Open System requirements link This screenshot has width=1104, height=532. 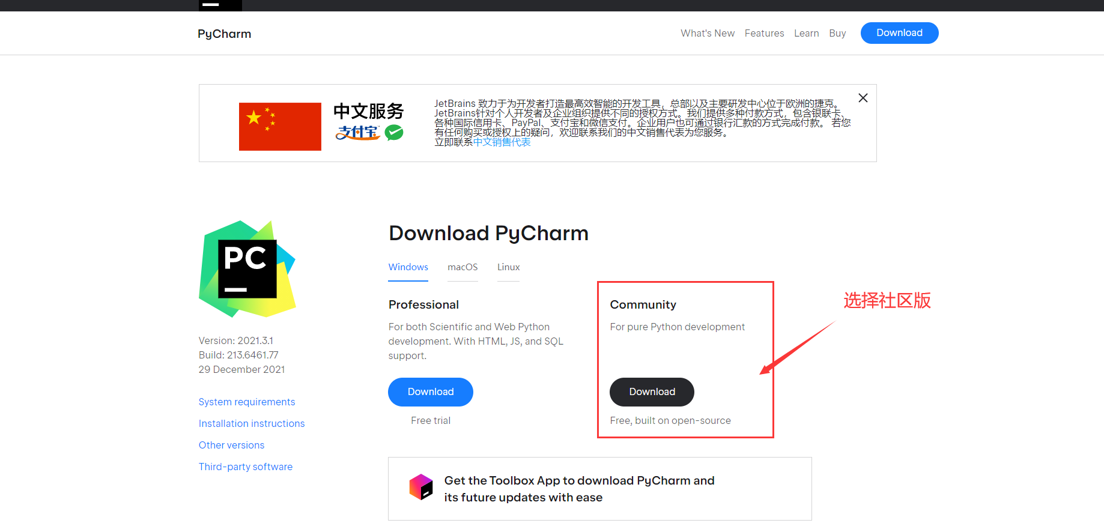click(x=247, y=402)
